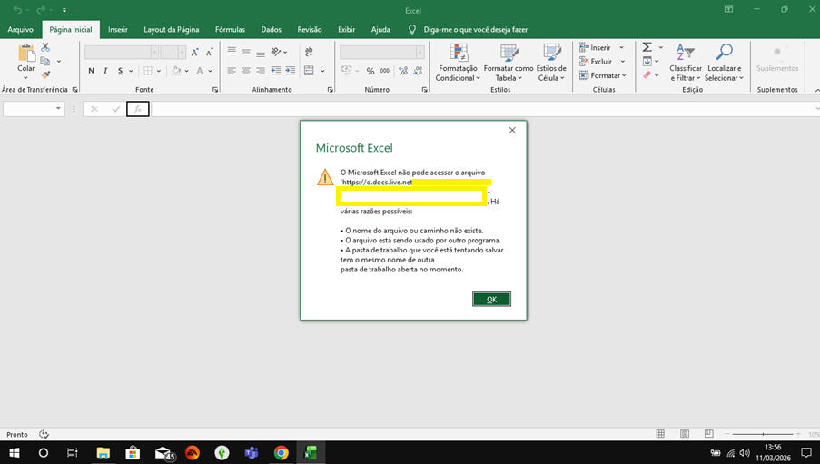Click the borders icon
Viewport: 820px width, 464px height.
point(148,71)
